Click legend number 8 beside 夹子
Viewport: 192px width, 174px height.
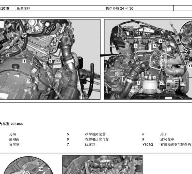(x=143, y=134)
